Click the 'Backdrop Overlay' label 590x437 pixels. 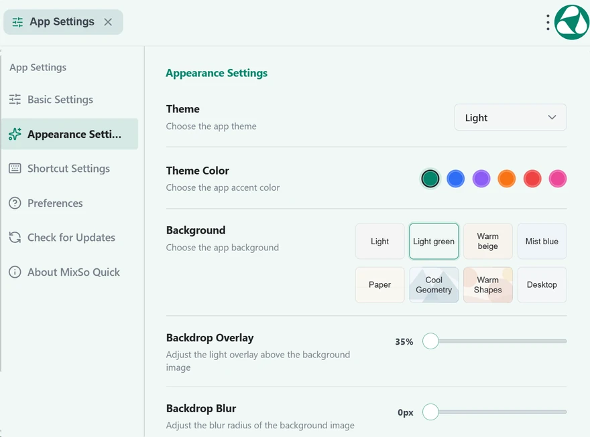[x=210, y=338]
